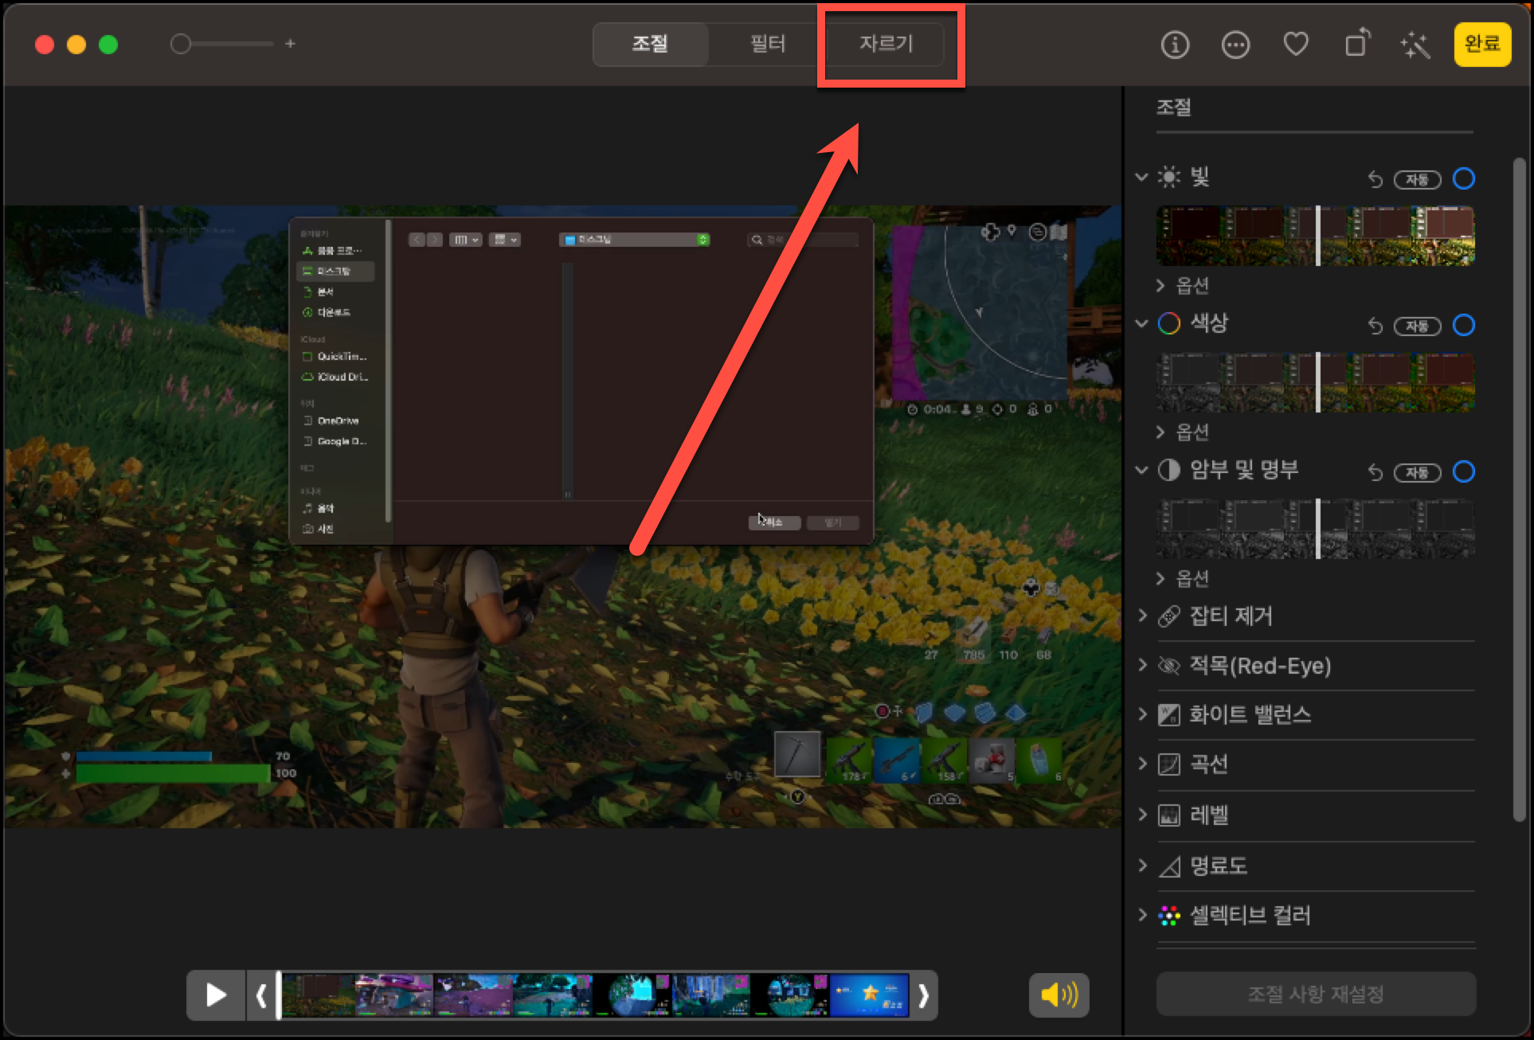Switch to the 자르기 tab

886,44
